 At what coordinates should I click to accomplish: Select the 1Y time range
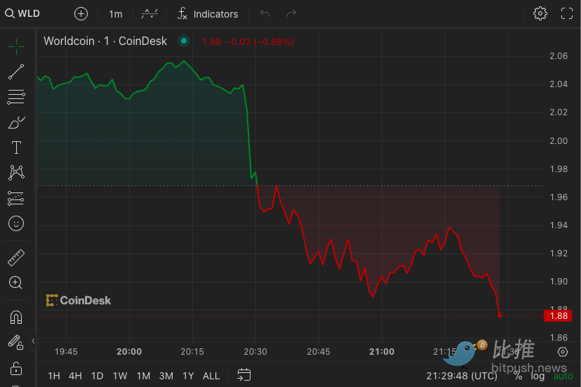(x=188, y=376)
